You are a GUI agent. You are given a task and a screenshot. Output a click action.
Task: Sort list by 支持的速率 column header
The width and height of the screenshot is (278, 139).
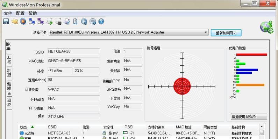[161, 127]
